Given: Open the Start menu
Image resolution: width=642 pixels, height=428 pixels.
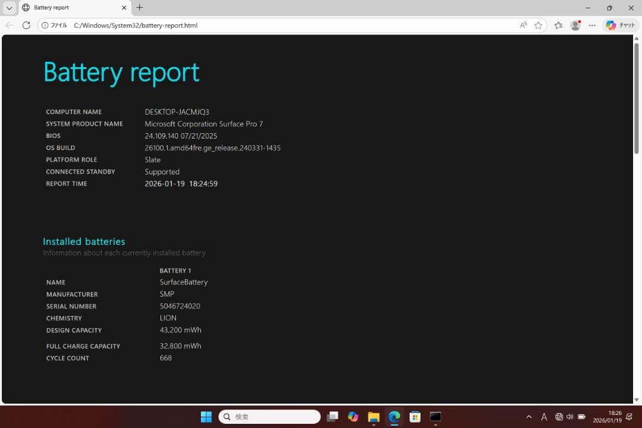Looking at the screenshot, I should tap(206, 417).
